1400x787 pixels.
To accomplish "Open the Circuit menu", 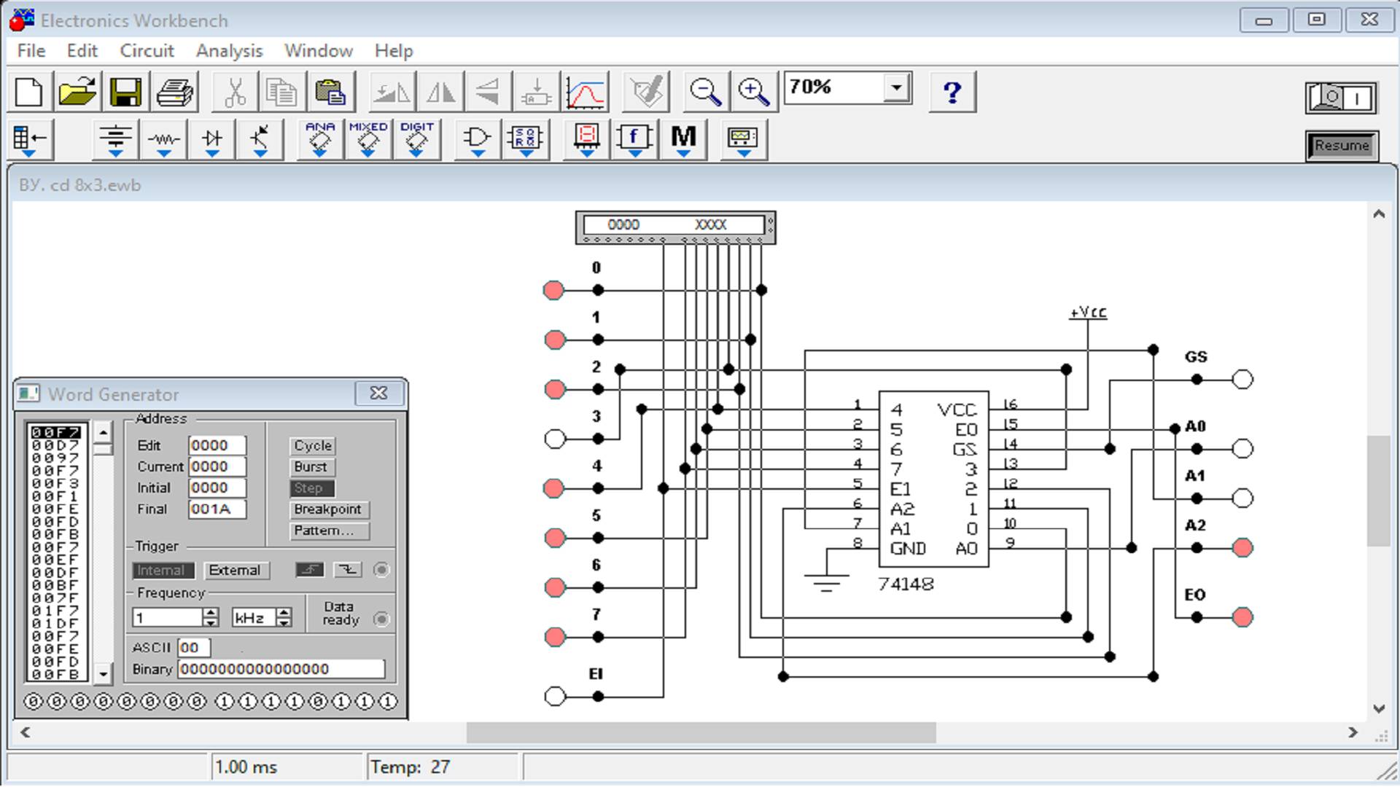I will coord(147,51).
